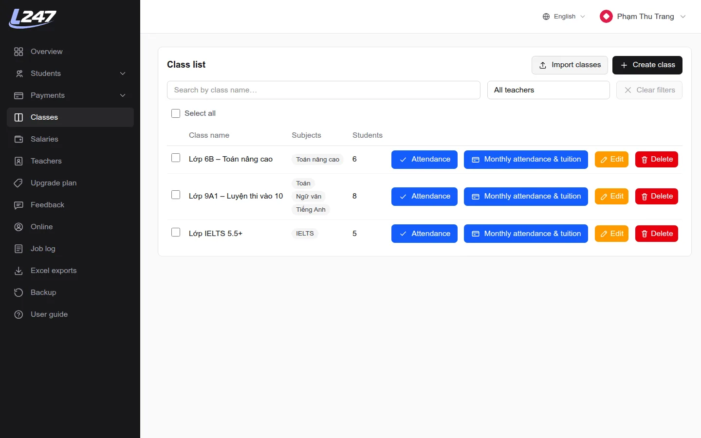The image size is (701, 438).
Task: Open Overview in the sidebar
Action: [70, 52]
